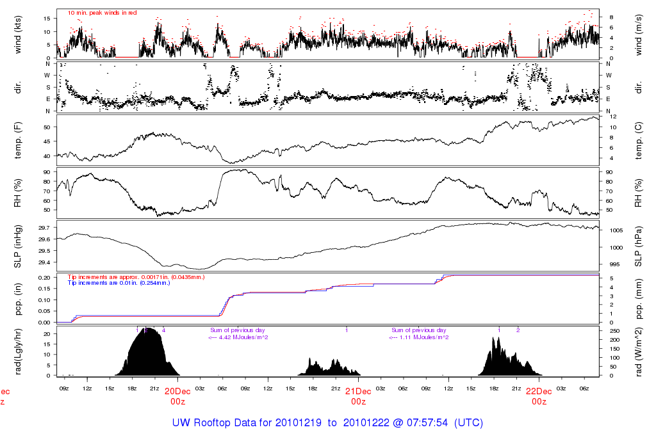Select the '995' hPa tick label
The width and height of the screenshot is (656, 448).
click(x=614, y=264)
